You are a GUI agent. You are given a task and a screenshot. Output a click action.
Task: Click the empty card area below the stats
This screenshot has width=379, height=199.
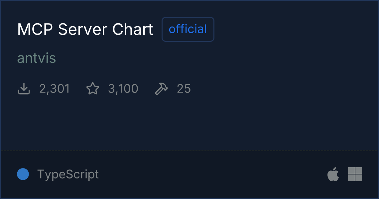pos(189,123)
